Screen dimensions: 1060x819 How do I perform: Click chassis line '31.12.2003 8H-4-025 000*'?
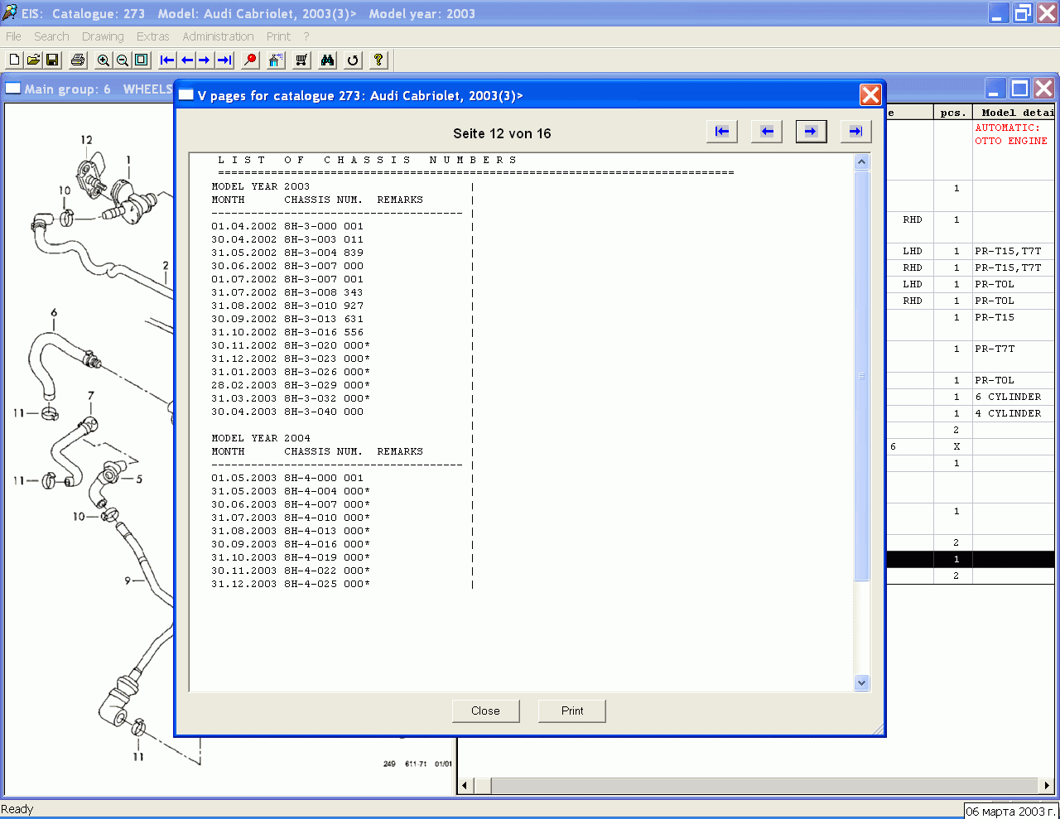pyautogui.click(x=291, y=584)
